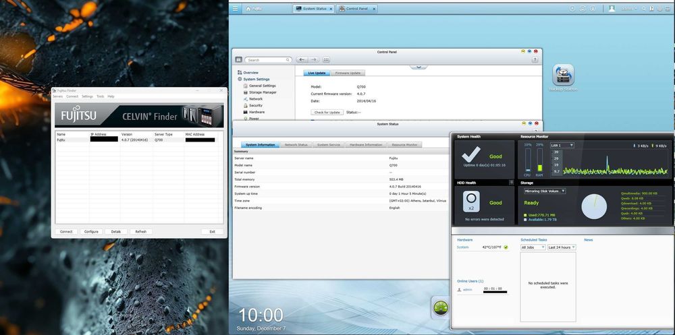Go back in Control Panel
This screenshot has height=335, width=675.
302,60
